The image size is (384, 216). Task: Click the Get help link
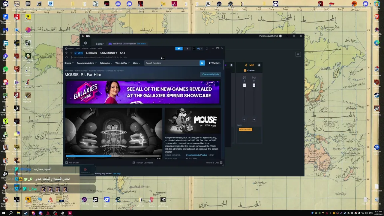pos(117,173)
